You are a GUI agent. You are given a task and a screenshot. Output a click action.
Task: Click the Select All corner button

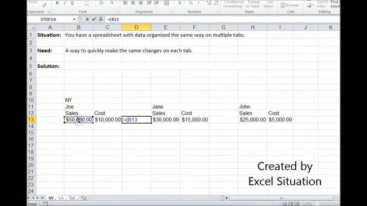[x=32, y=27]
